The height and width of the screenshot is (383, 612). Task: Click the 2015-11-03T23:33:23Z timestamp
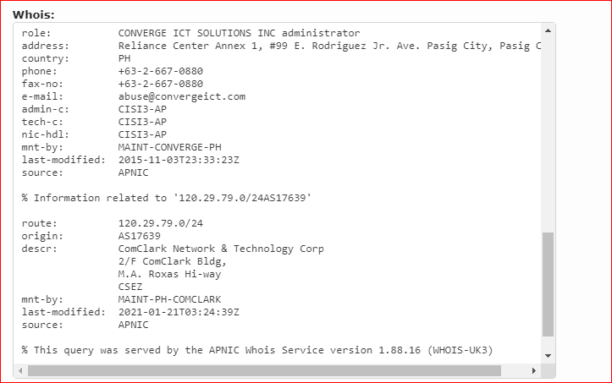pos(179,160)
